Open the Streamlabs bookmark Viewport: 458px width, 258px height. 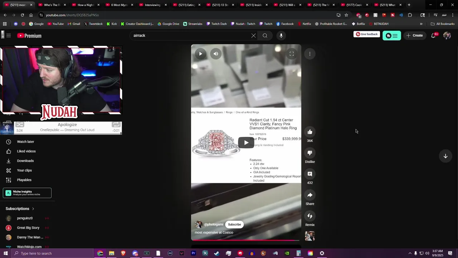click(x=193, y=24)
